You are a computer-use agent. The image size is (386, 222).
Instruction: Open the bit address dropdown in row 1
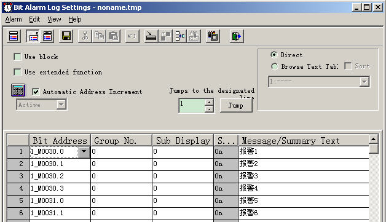84,151
